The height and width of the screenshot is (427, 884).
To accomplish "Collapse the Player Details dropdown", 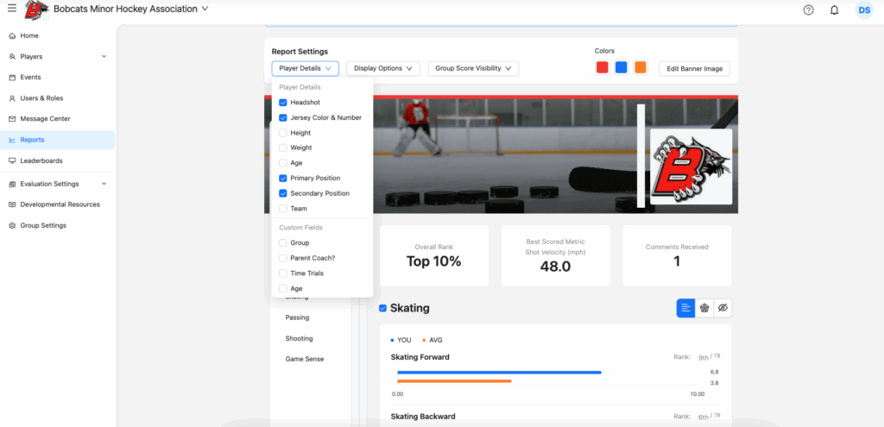I will click(305, 68).
